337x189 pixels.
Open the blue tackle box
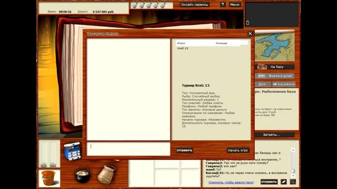pyautogui.click(x=72, y=151)
